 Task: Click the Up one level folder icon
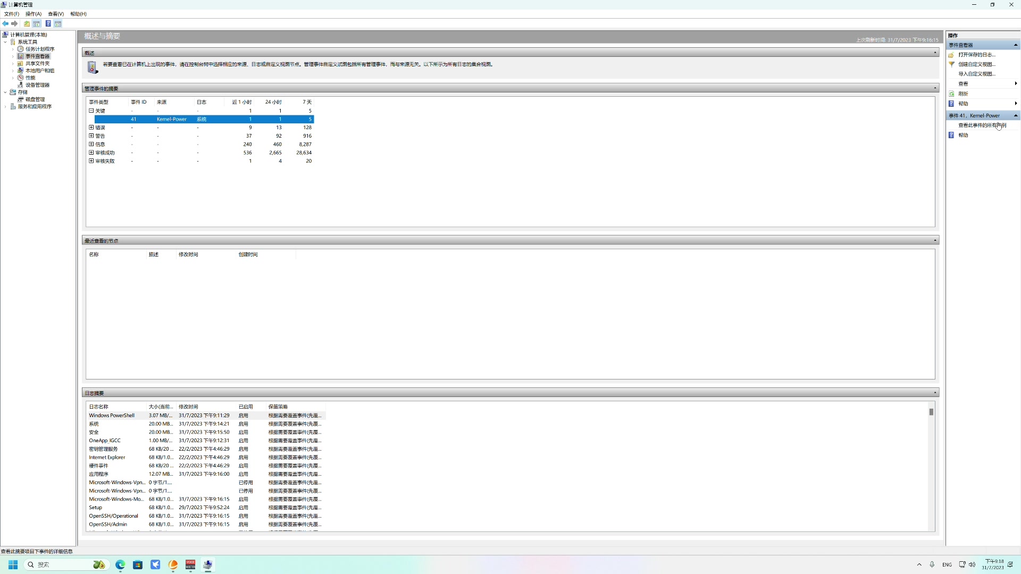(x=27, y=24)
